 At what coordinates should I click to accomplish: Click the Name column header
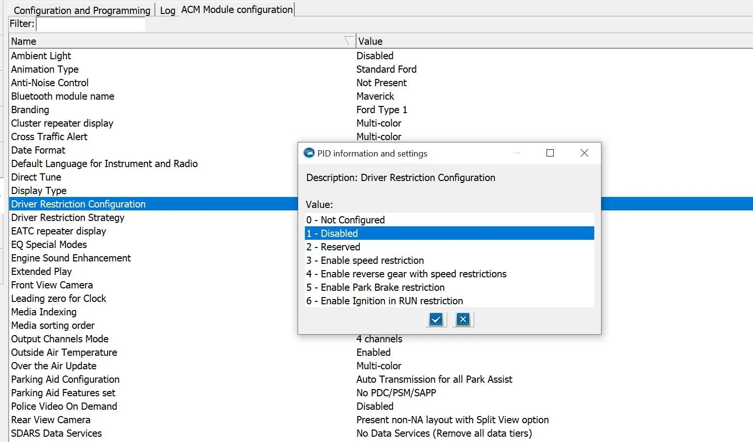(182, 41)
